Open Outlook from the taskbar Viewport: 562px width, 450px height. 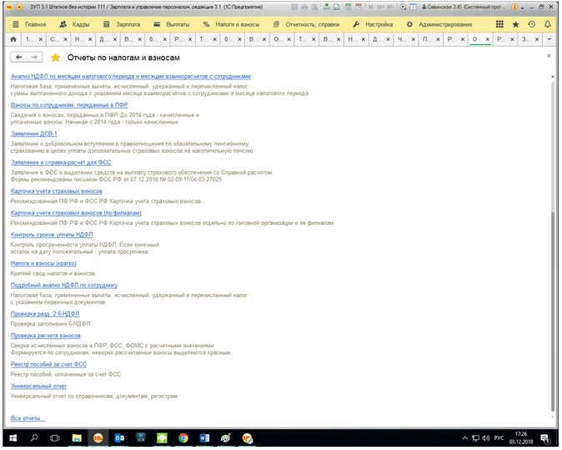(x=119, y=438)
